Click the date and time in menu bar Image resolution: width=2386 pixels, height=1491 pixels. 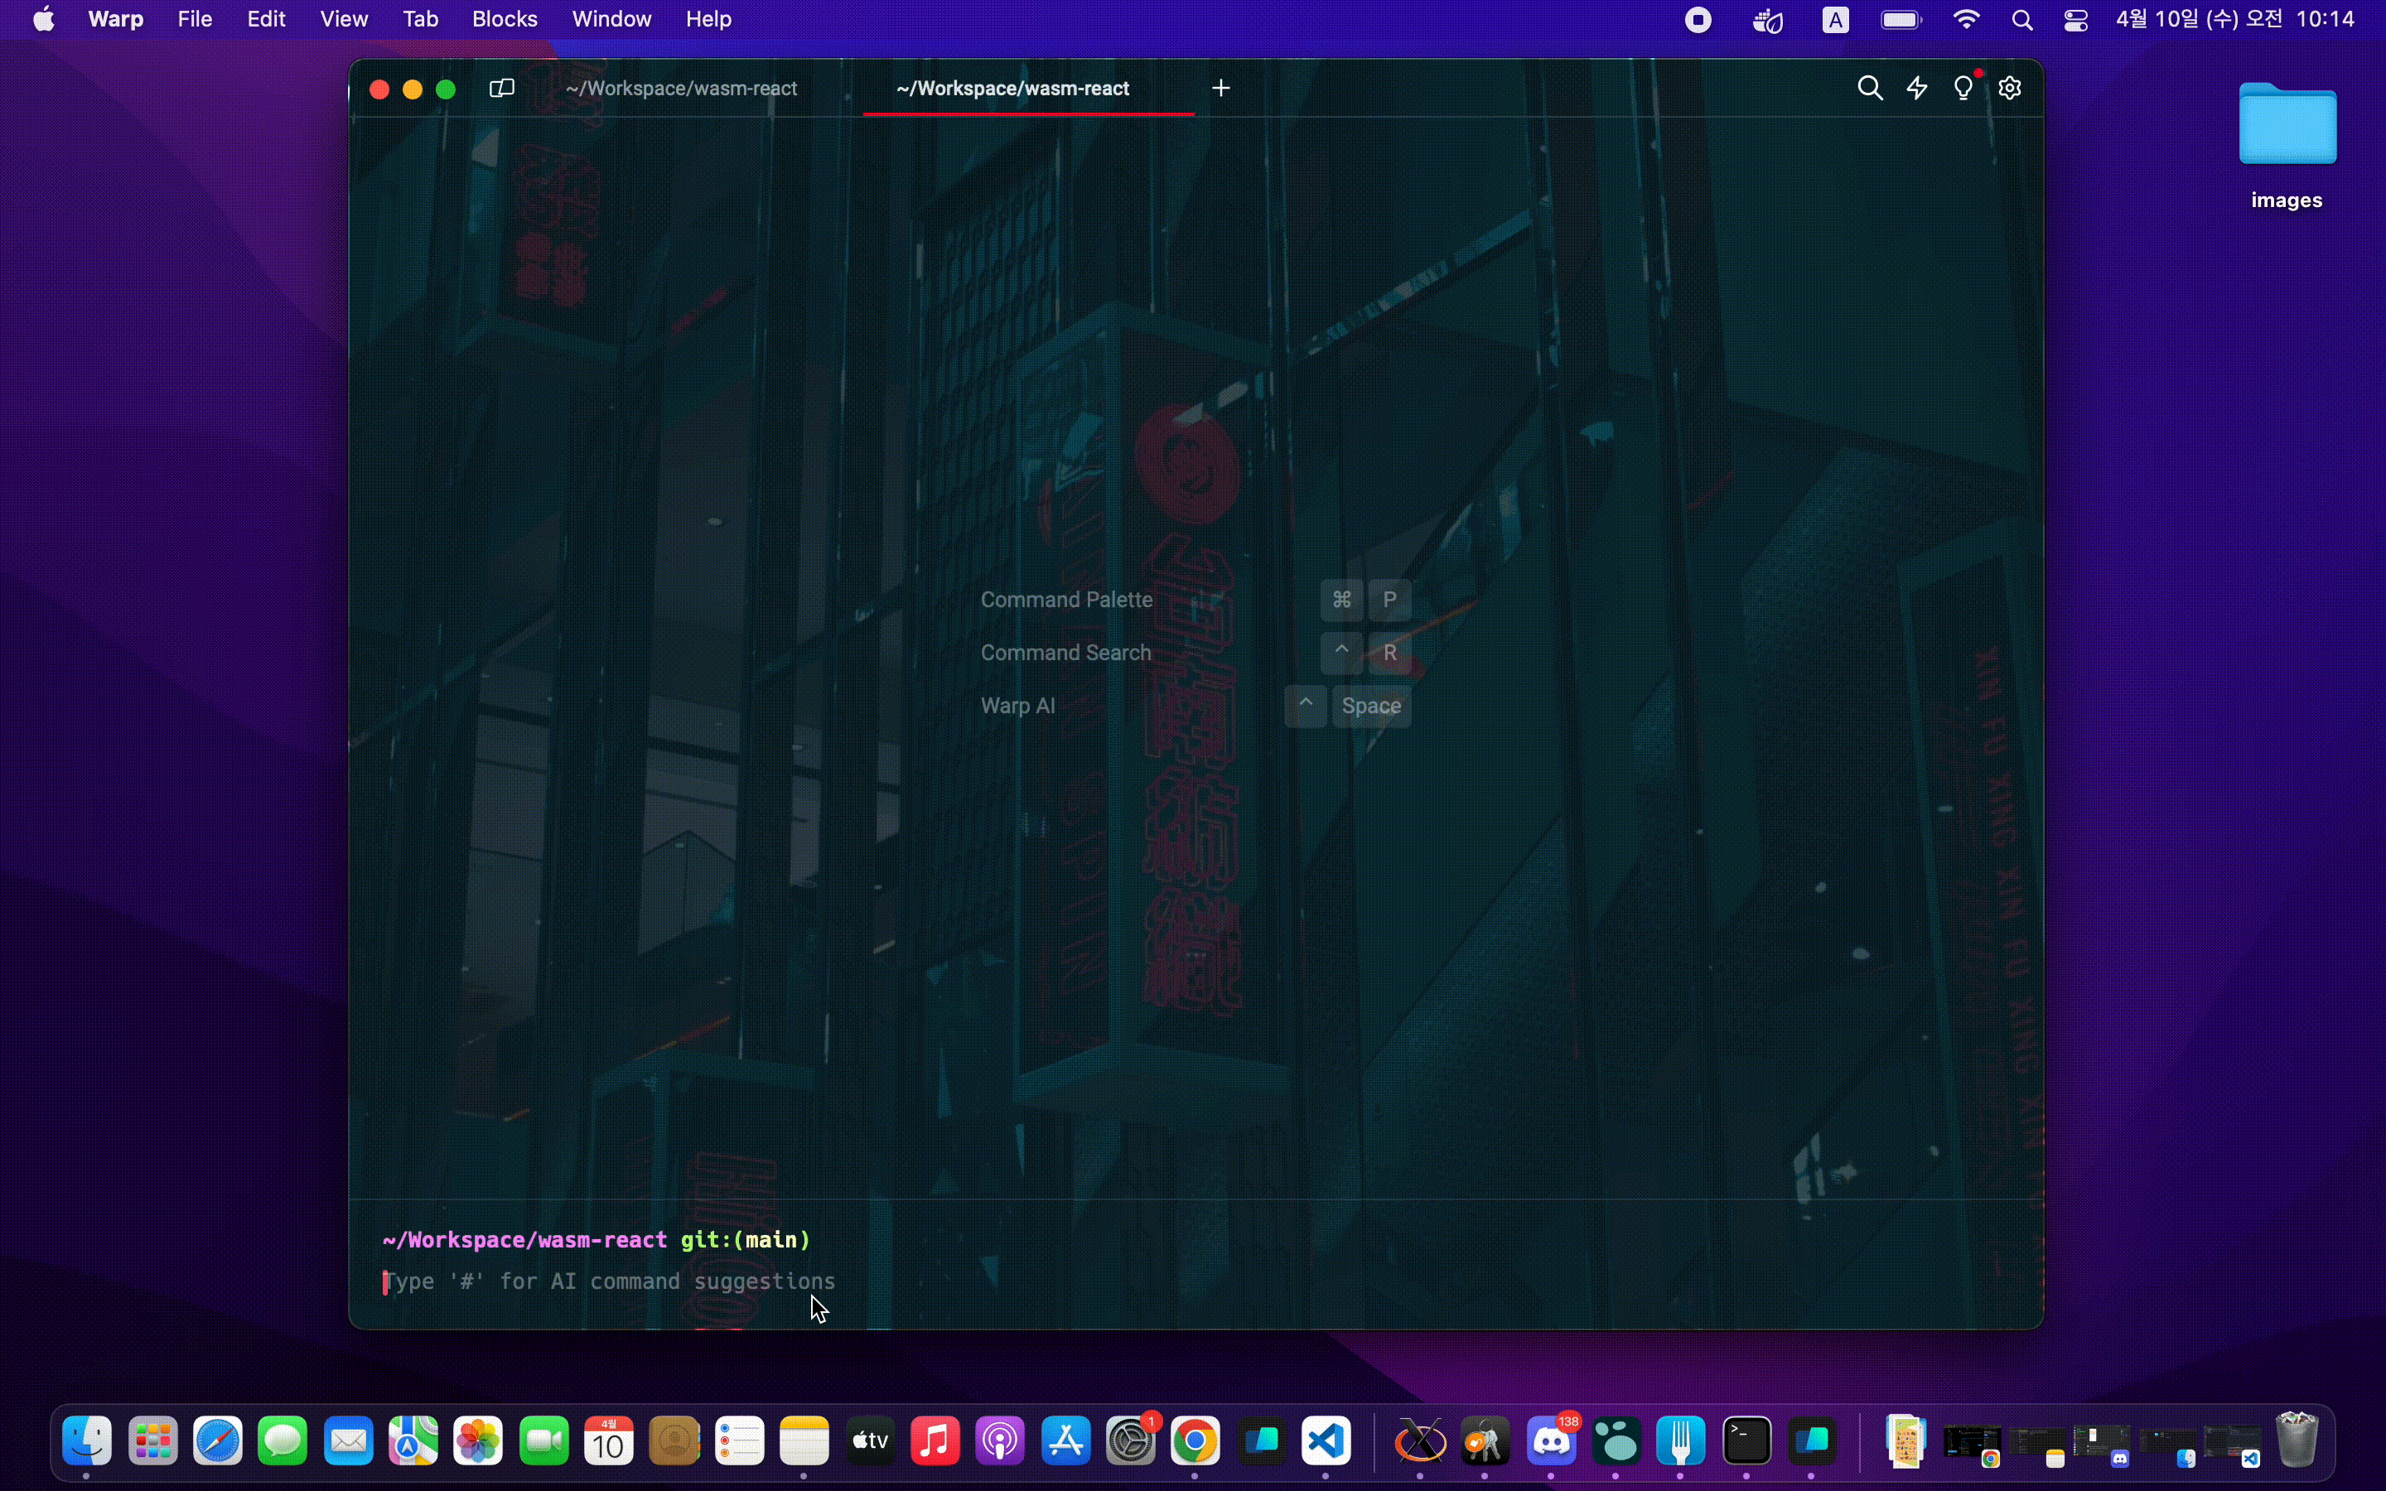point(2235,20)
